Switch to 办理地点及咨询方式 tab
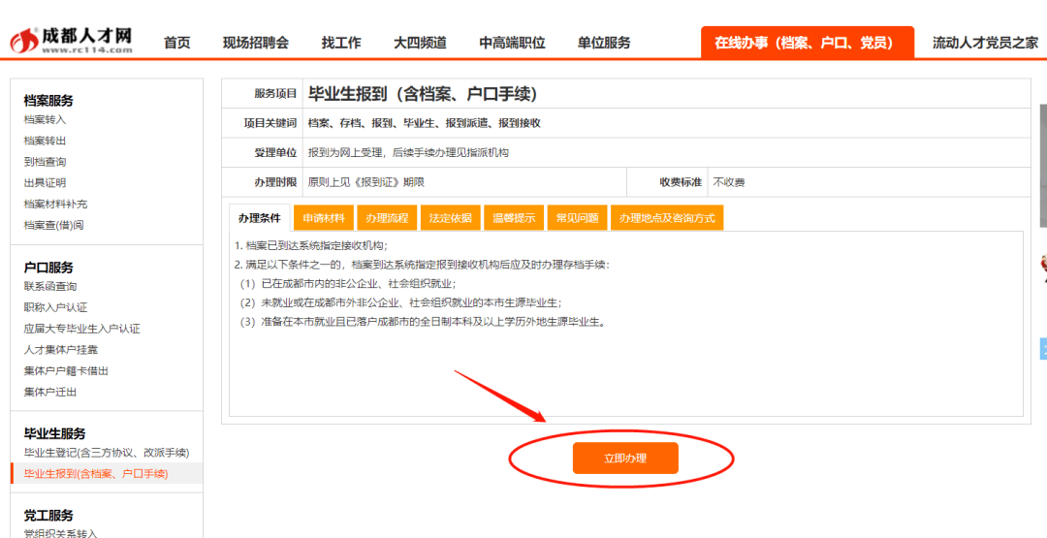This screenshot has width=1047, height=538. click(667, 217)
